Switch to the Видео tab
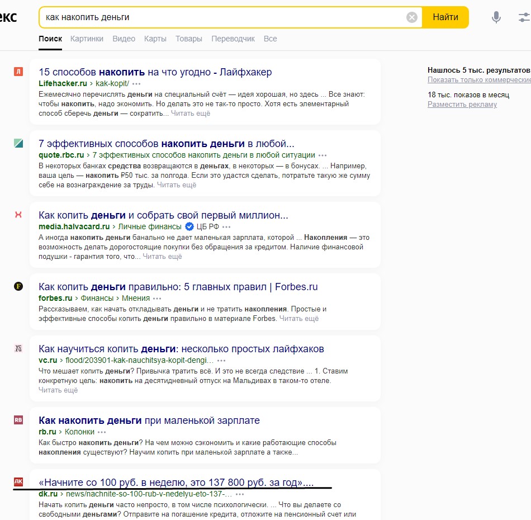 point(124,39)
